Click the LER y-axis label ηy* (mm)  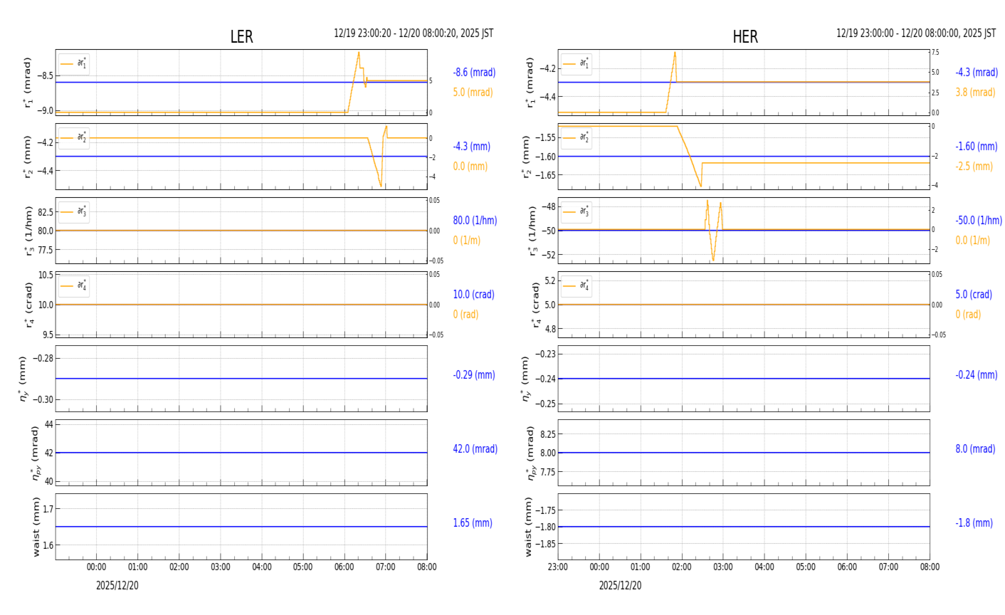coord(25,379)
